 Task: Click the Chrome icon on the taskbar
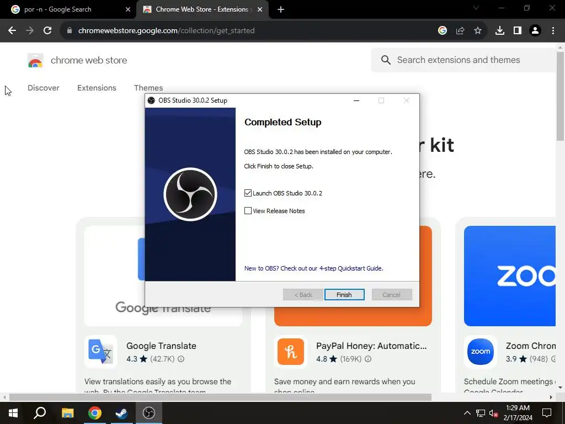coord(95,413)
